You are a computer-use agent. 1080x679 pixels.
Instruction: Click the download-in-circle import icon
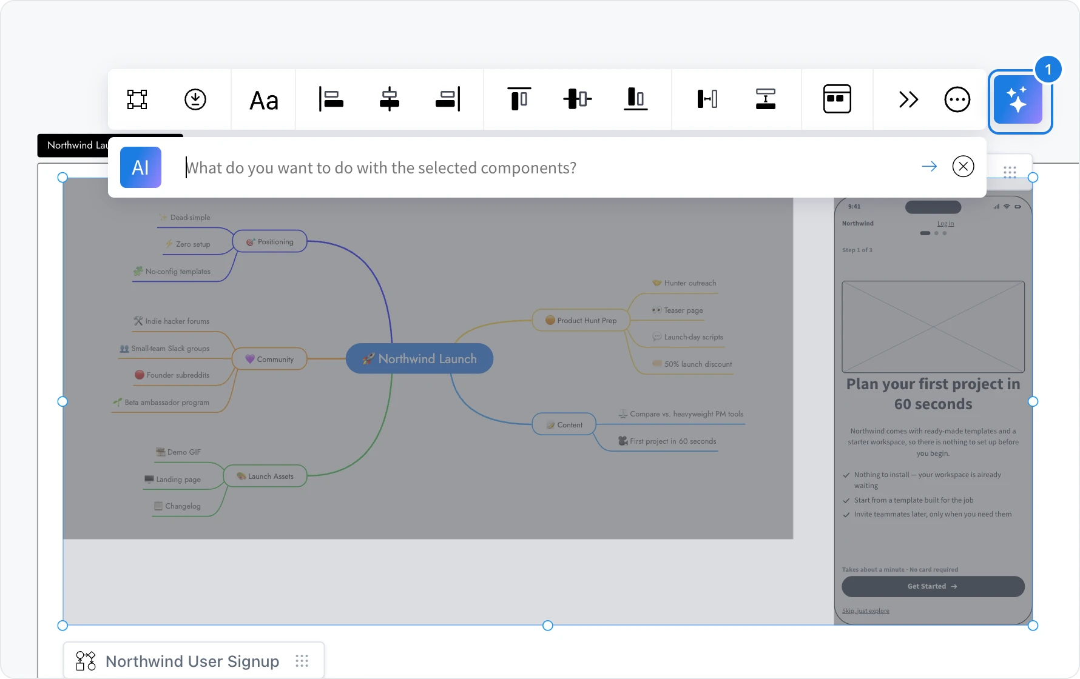tap(195, 99)
